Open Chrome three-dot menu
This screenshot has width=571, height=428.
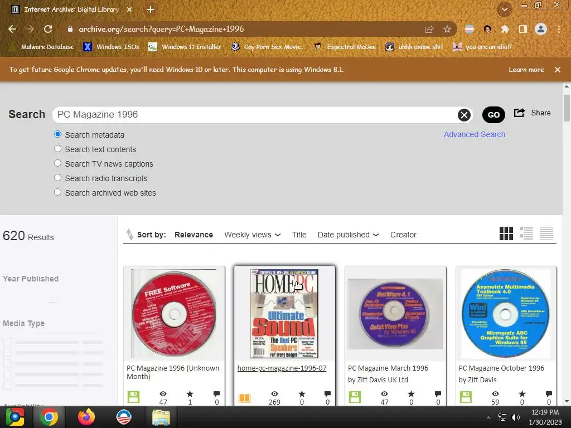click(x=559, y=29)
